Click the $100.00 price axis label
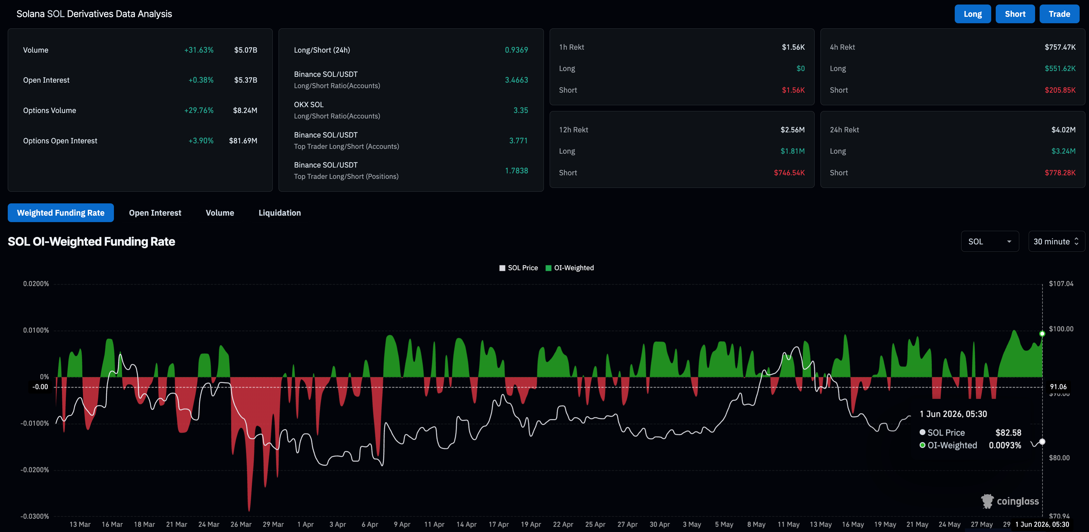 [x=1061, y=329]
